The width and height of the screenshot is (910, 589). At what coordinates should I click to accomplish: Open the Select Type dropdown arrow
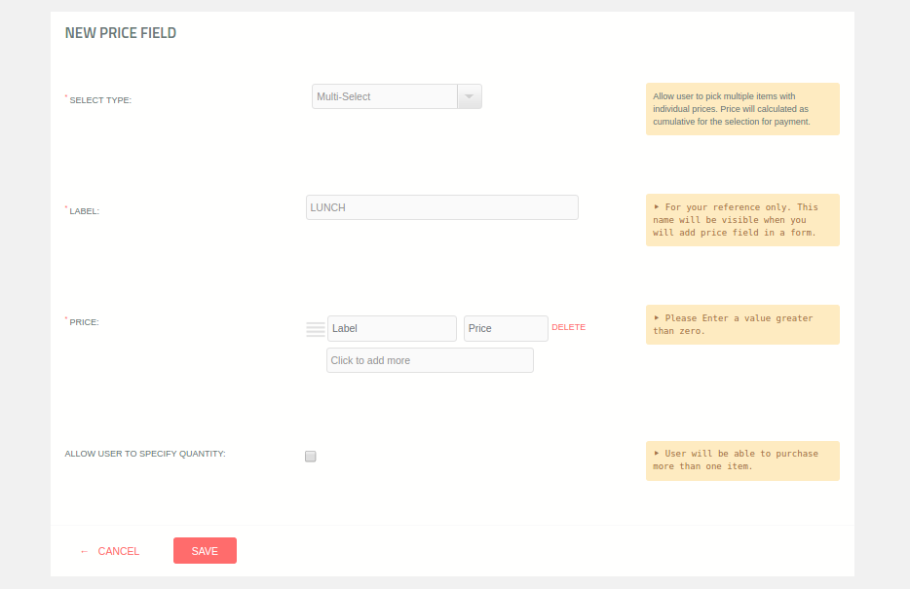[469, 95]
